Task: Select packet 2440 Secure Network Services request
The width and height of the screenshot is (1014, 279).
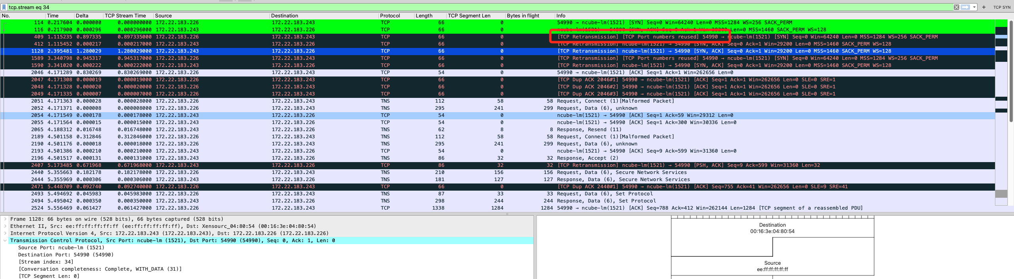Action: click(497, 172)
